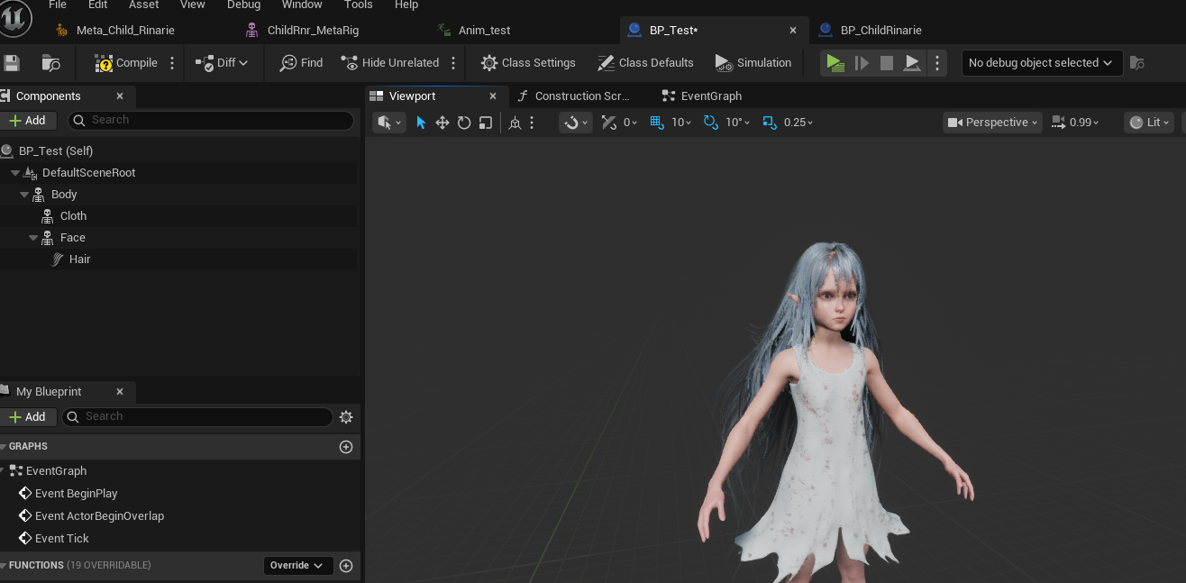Collapse the Face component in Components panel
This screenshot has height=583, width=1186.
point(32,237)
